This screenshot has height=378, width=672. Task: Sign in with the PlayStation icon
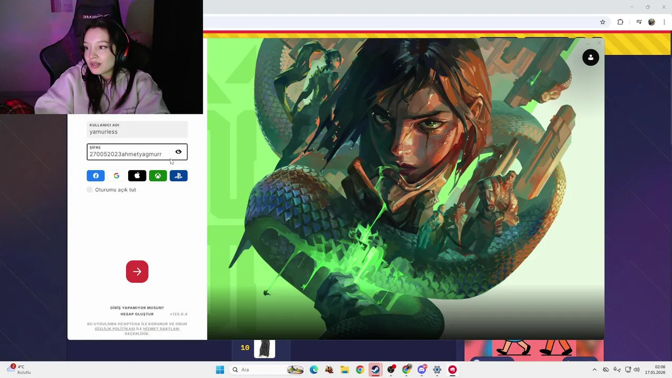pyautogui.click(x=178, y=176)
